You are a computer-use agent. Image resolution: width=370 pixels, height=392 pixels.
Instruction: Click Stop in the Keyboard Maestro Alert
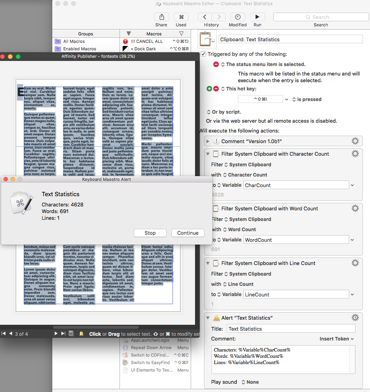coord(150,233)
